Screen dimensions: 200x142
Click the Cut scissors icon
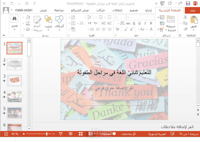[185, 17]
